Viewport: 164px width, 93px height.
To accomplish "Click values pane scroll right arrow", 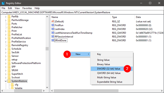I will pyautogui.click(x=162, y=91).
